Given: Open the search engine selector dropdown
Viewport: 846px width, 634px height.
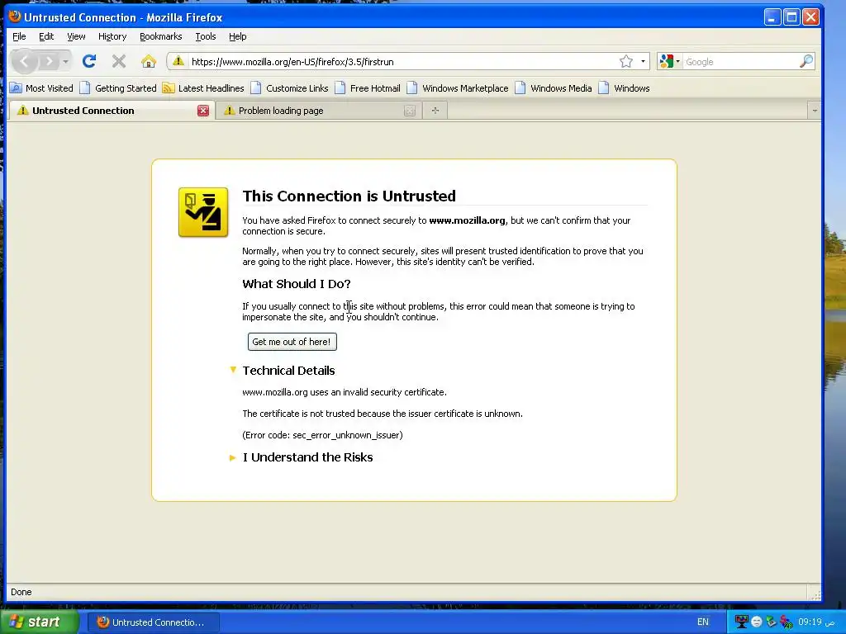Looking at the screenshot, I should [669, 61].
